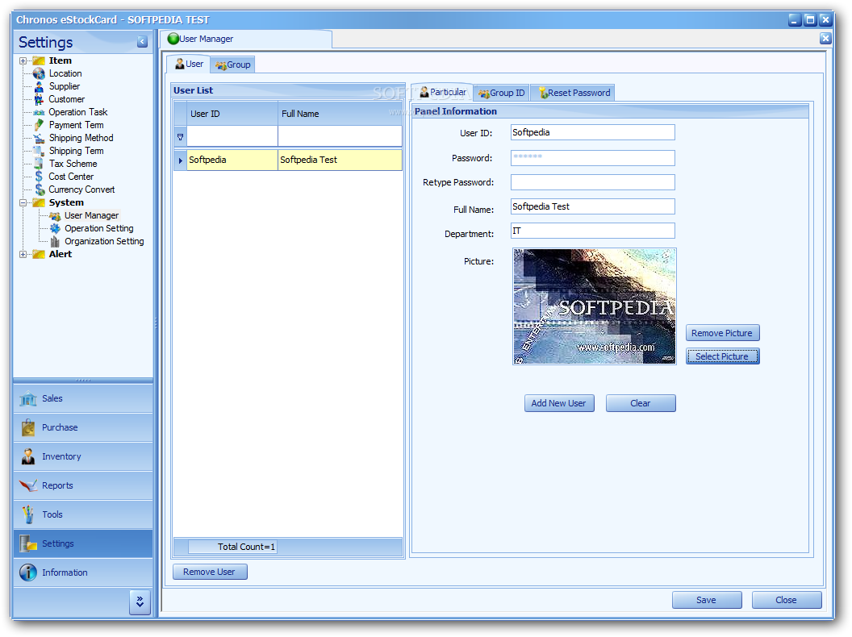The width and height of the screenshot is (852, 637).
Task: Click the Password input field
Action: click(592, 158)
